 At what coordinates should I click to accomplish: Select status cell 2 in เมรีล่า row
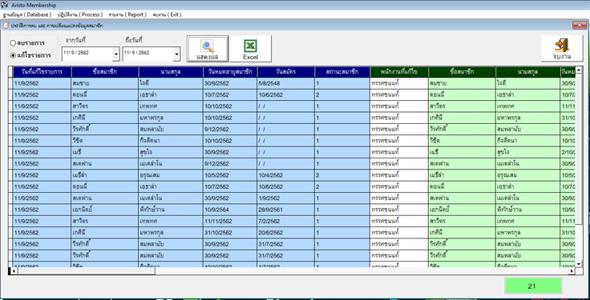pos(342,175)
